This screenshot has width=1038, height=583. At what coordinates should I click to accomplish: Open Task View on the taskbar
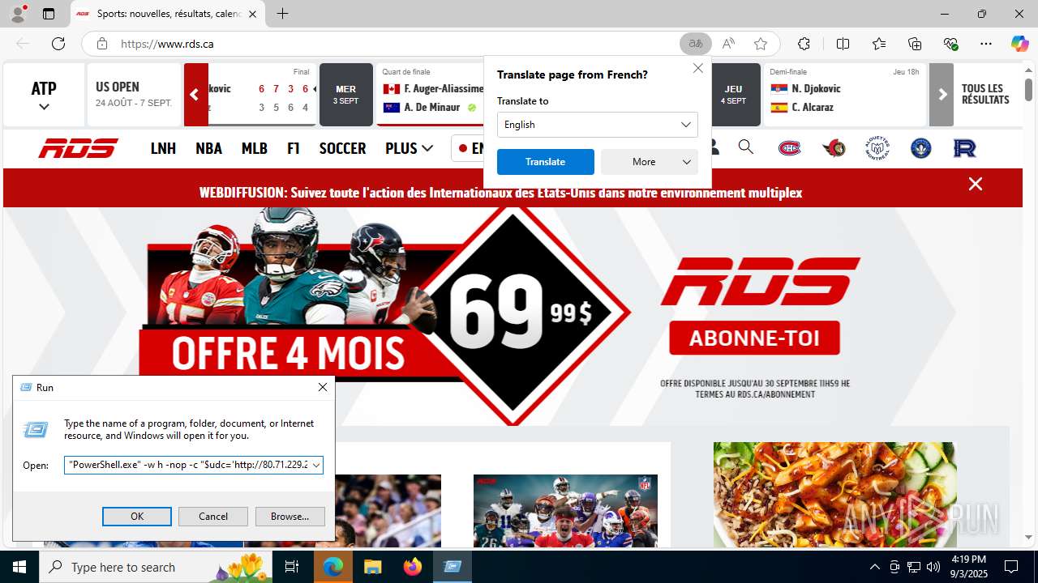(293, 567)
